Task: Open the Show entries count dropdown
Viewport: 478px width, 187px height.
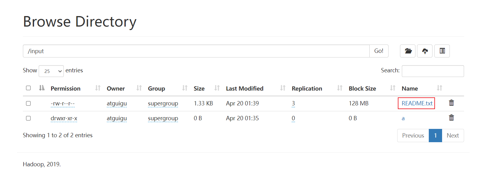Action: click(x=51, y=71)
